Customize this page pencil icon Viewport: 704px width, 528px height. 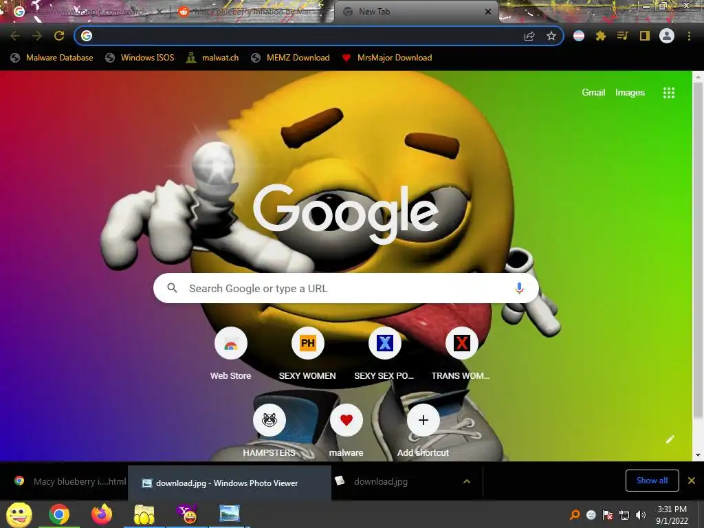tap(670, 439)
